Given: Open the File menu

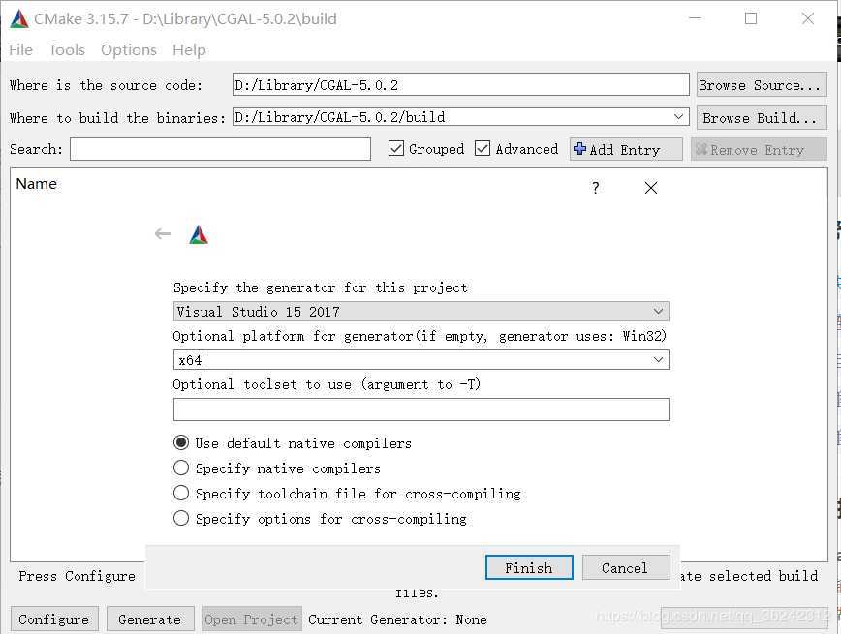Looking at the screenshot, I should point(21,49).
